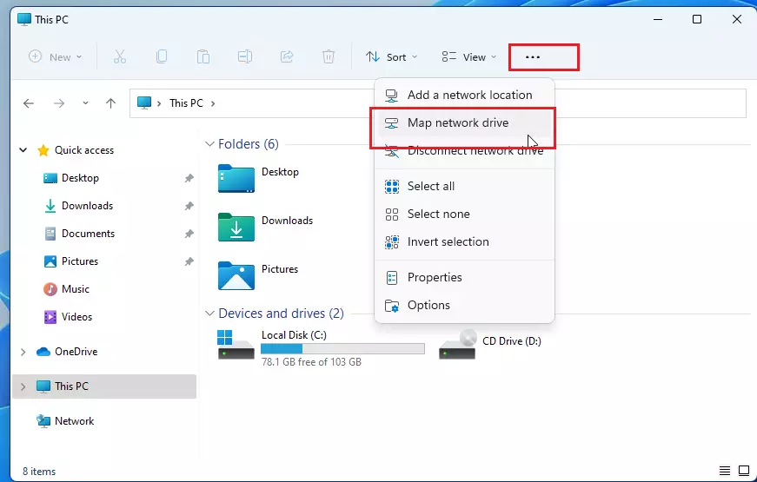Viewport: 757px width, 482px height.
Task: Click pin icon next to sidebar Pictures
Action: pos(189,261)
